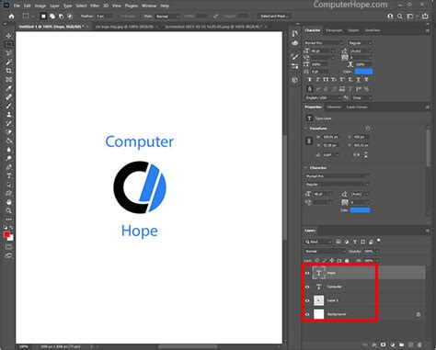Click the color swatch in Properties panel

tap(360, 210)
